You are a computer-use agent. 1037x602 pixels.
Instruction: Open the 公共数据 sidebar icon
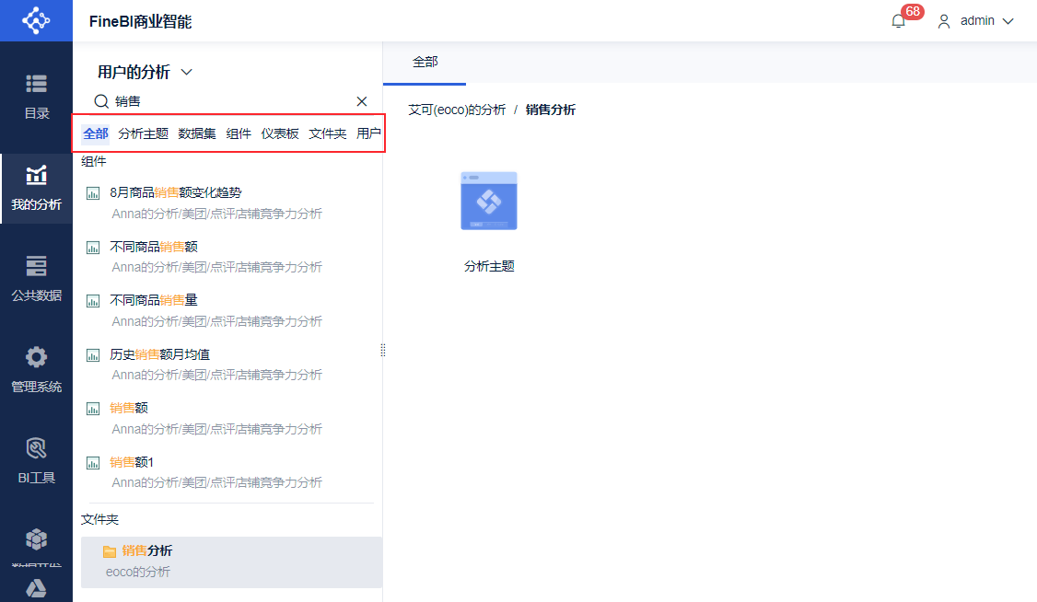click(36, 266)
